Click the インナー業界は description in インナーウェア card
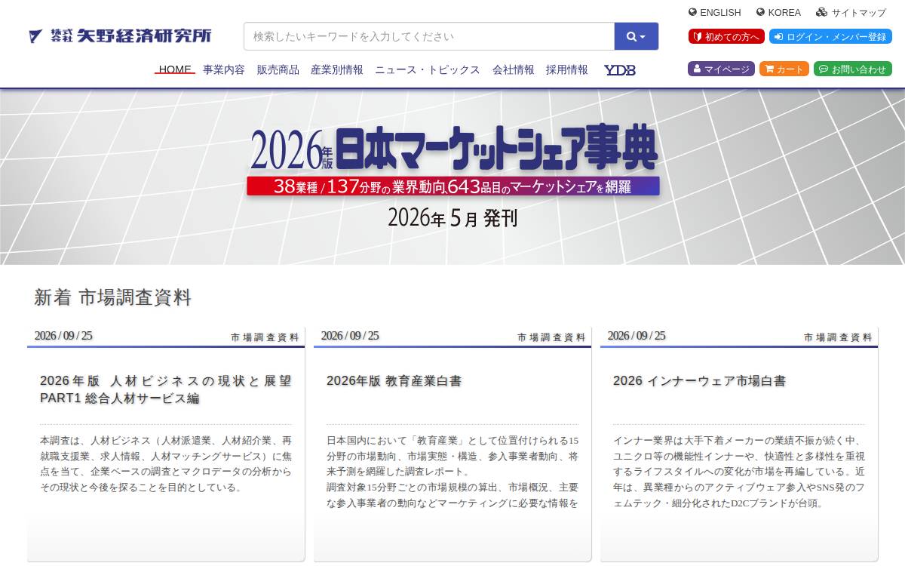 click(739, 472)
